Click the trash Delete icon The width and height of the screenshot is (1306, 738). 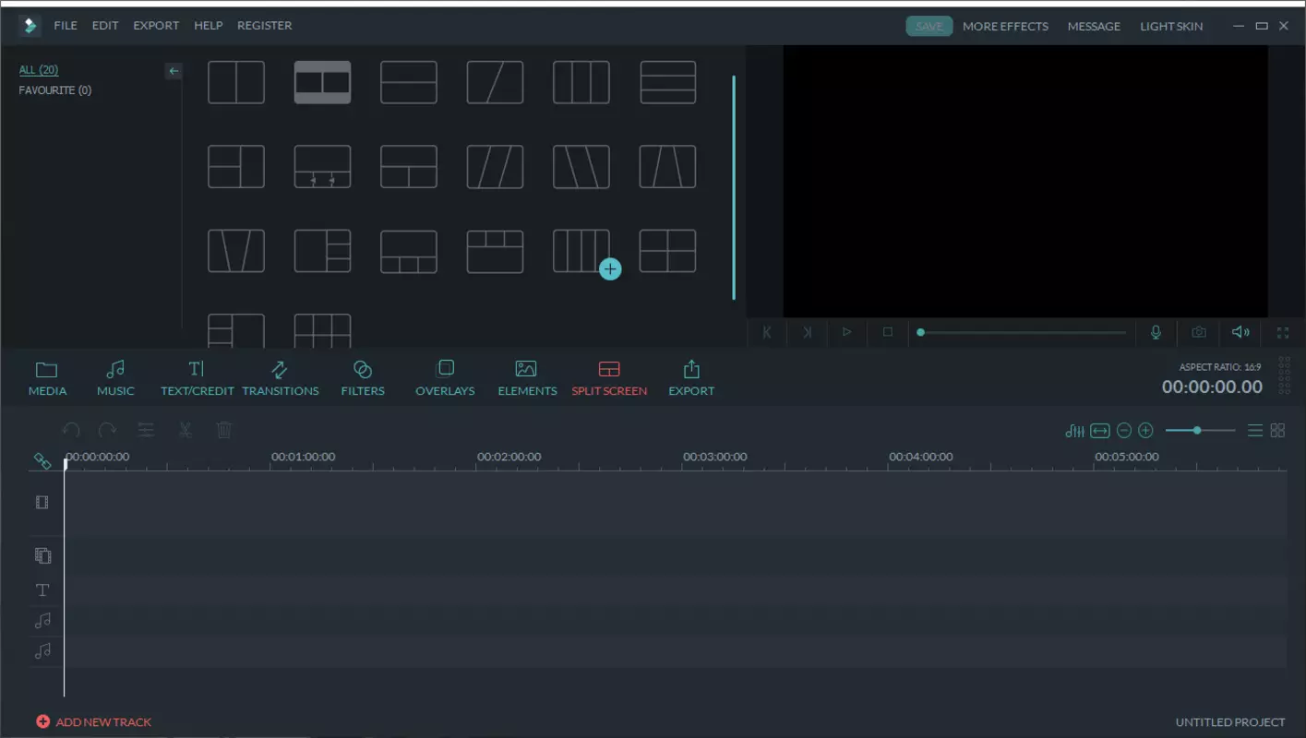click(223, 430)
